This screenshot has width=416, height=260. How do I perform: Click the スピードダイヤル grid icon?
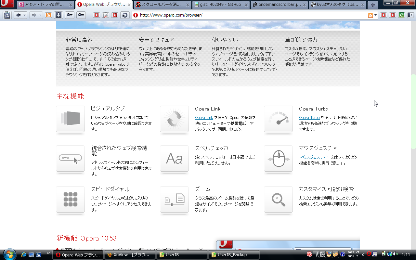[x=70, y=200]
